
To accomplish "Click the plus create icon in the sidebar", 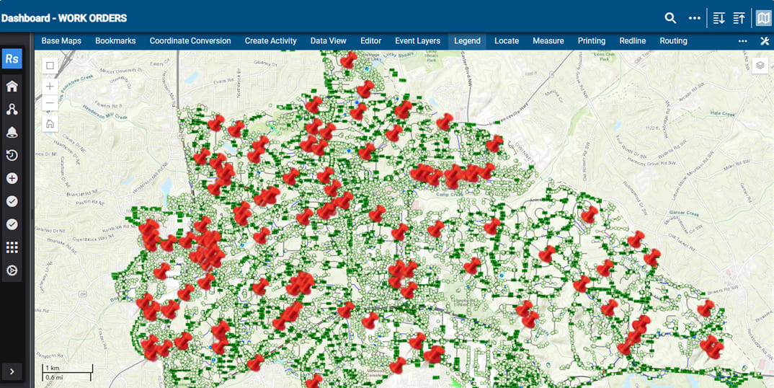I will 12,178.
